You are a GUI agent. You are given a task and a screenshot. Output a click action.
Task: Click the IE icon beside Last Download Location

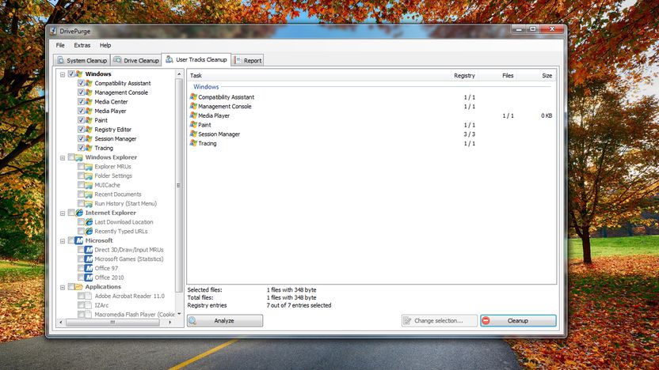pyautogui.click(x=89, y=222)
